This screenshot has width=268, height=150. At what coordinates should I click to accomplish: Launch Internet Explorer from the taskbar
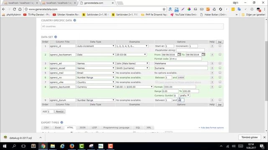pyautogui.click(x=62, y=146)
